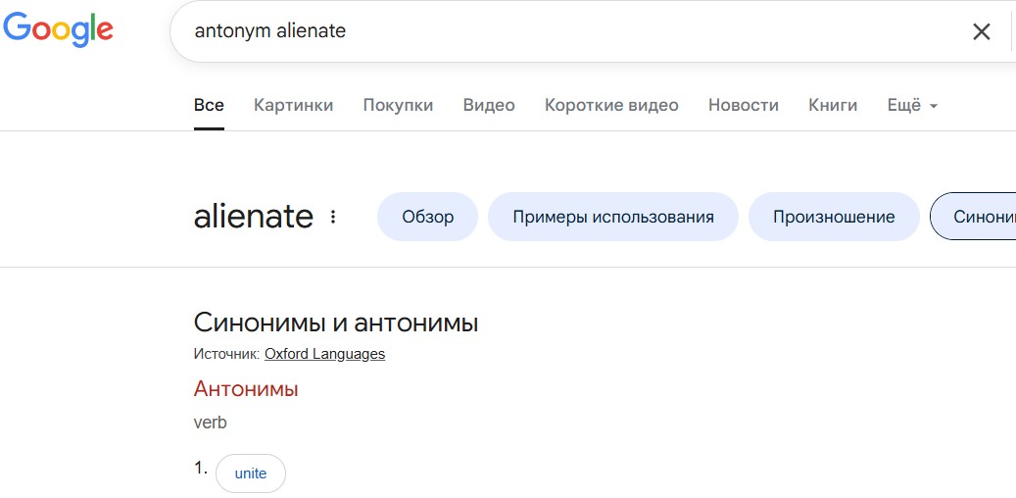Choose the Произношение chip
The height and width of the screenshot is (498, 1016).
tap(834, 217)
